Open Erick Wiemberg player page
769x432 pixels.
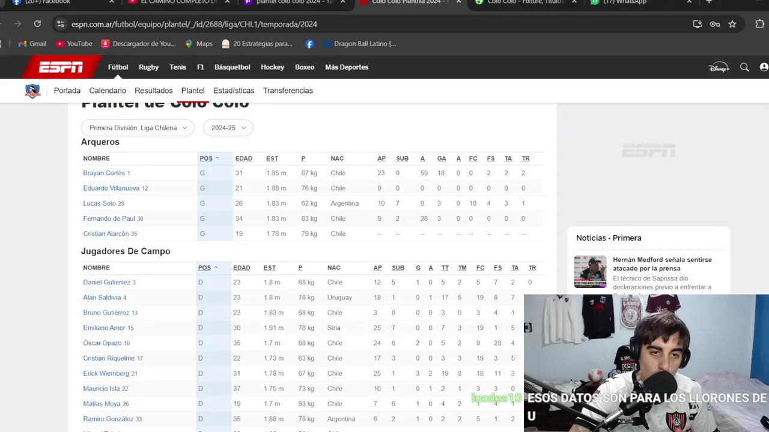106,373
